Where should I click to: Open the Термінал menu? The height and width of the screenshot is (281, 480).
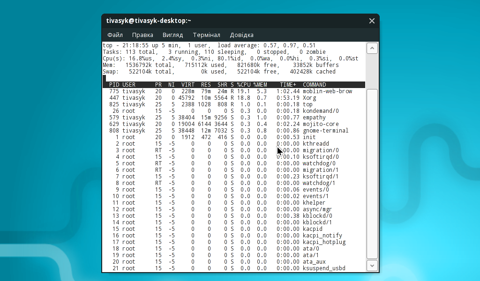tap(206, 35)
